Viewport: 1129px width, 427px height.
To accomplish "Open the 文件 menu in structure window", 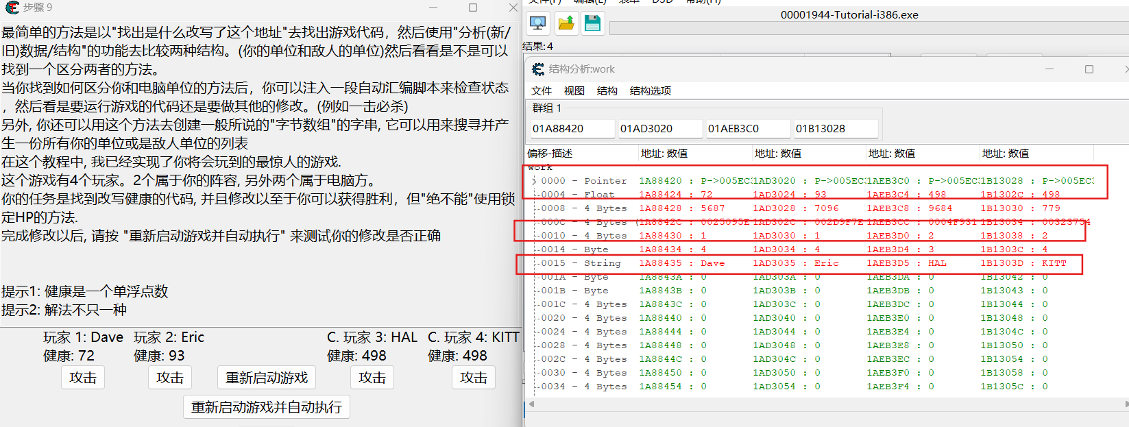I will [x=541, y=90].
